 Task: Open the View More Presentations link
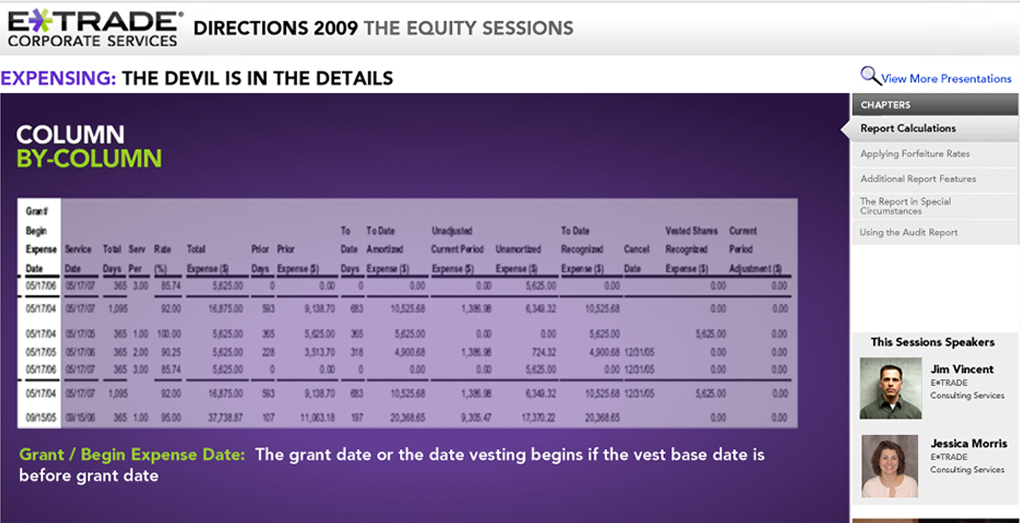pyautogui.click(x=946, y=79)
